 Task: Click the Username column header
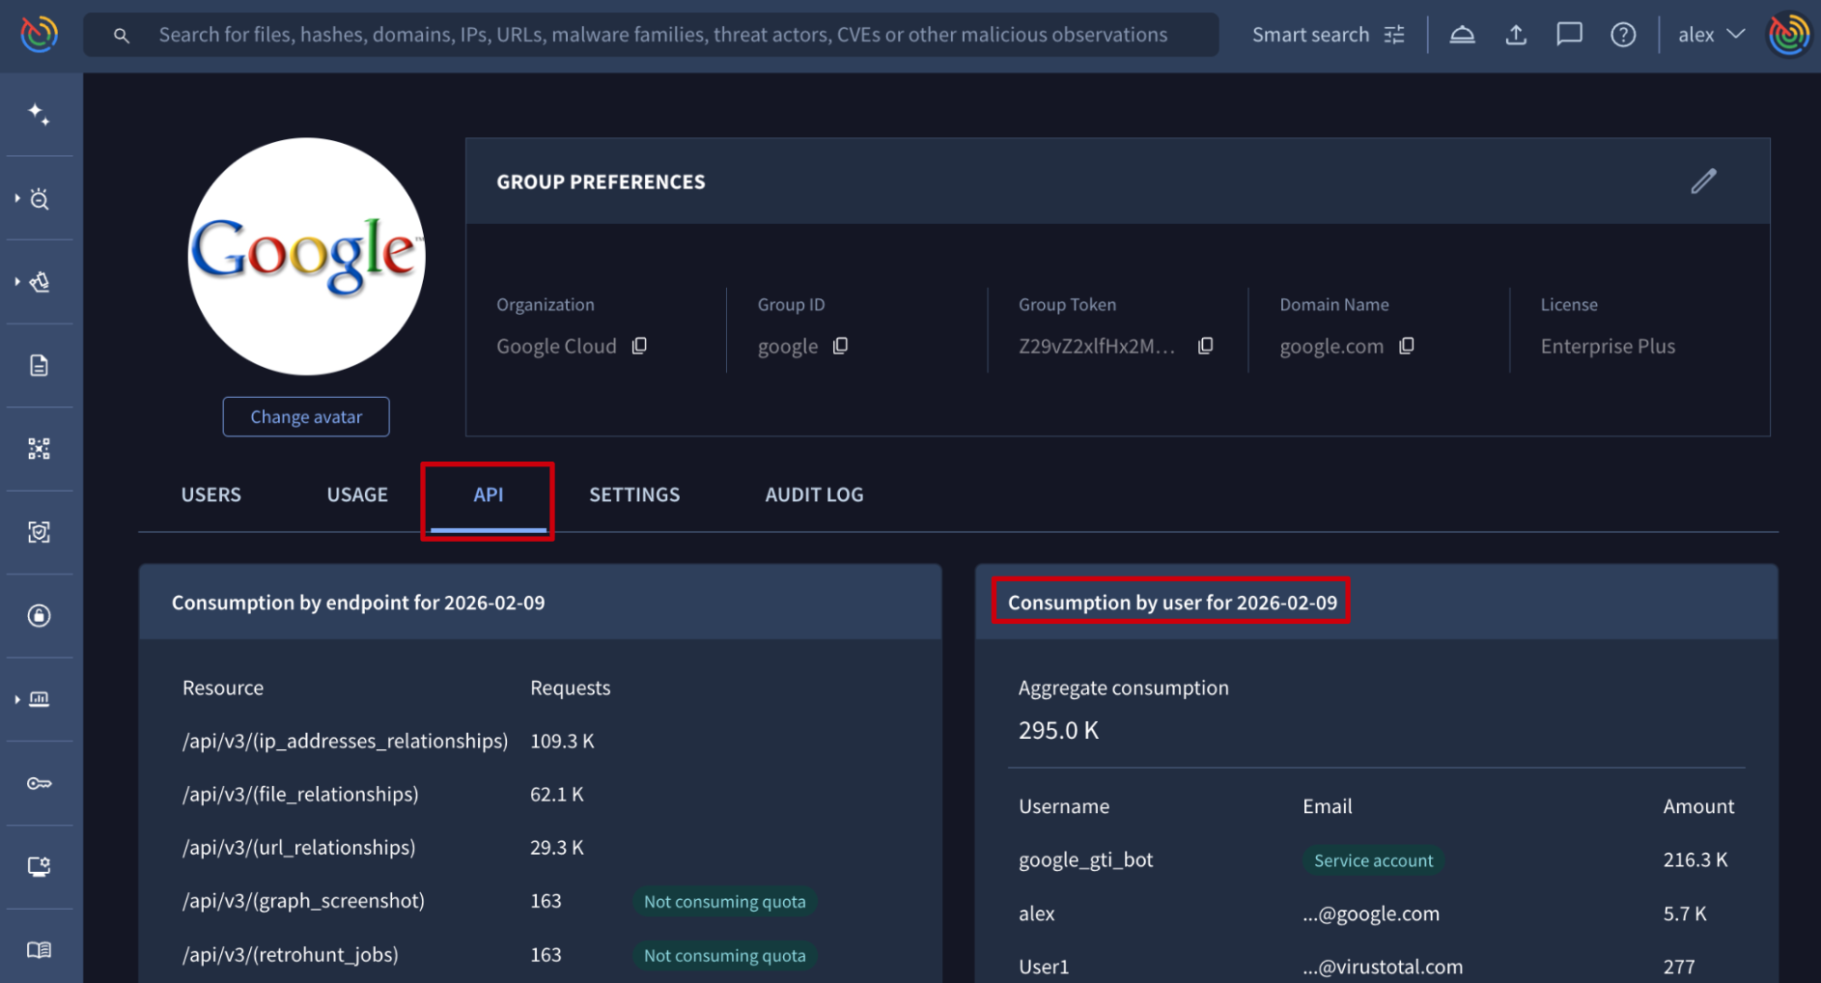tap(1064, 806)
